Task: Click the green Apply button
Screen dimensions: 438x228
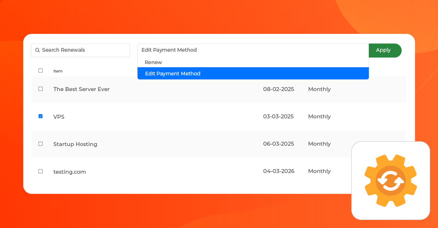Action: point(383,50)
